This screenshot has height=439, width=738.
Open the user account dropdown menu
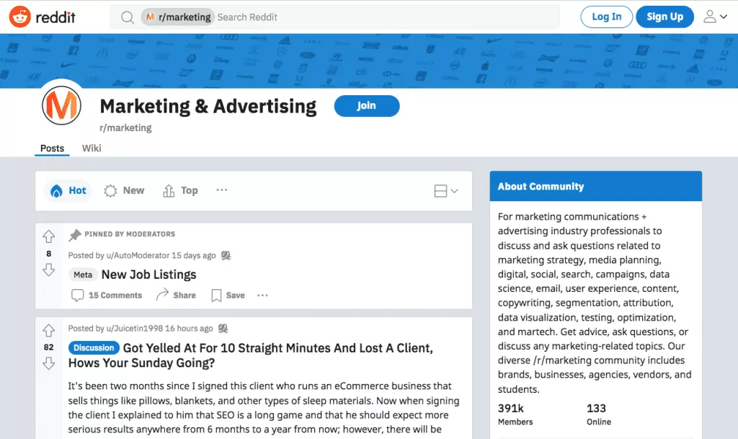pyautogui.click(x=716, y=17)
